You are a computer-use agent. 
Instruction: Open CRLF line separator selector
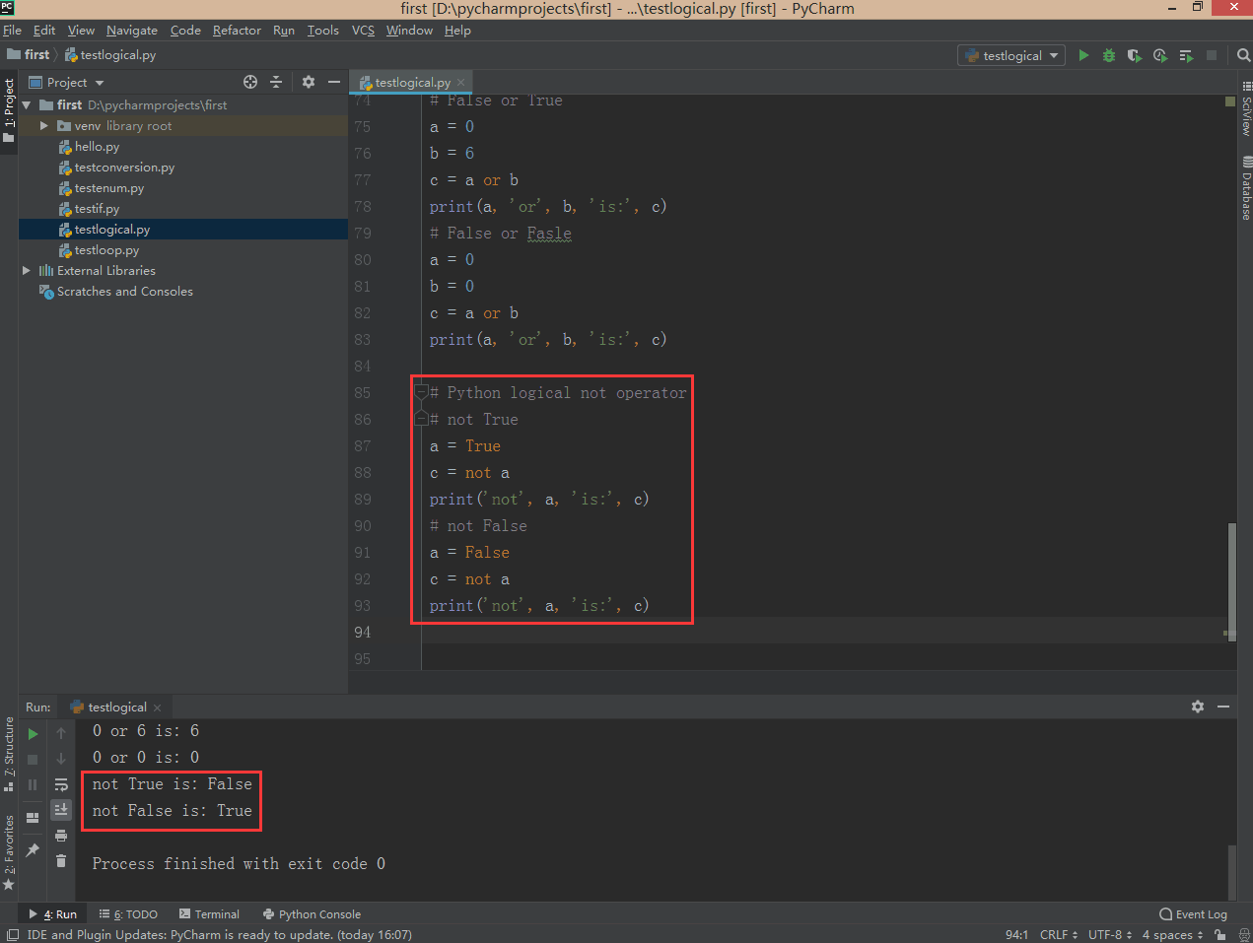(x=1059, y=934)
